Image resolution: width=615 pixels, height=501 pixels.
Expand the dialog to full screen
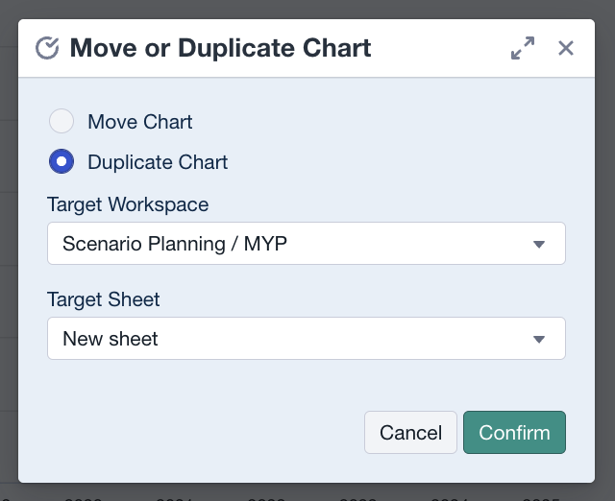point(523,48)
